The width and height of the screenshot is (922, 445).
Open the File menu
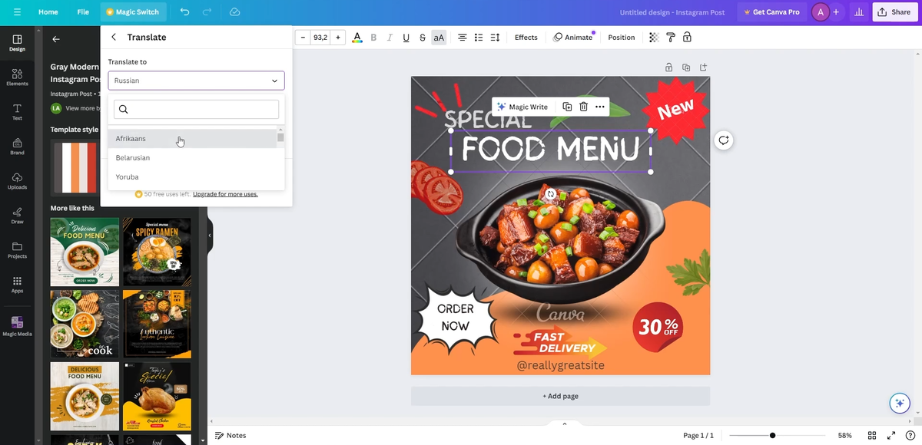83,12
